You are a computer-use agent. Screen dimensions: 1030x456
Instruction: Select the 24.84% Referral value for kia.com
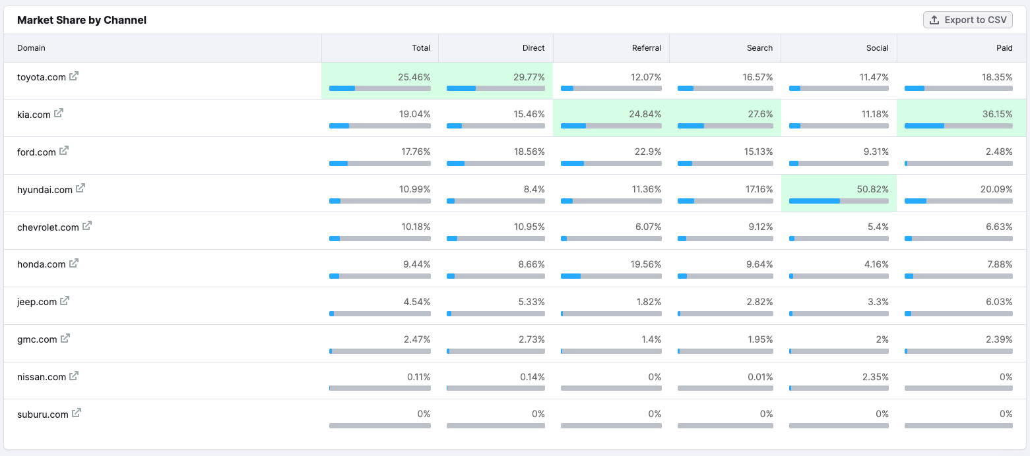coord(645,115)
